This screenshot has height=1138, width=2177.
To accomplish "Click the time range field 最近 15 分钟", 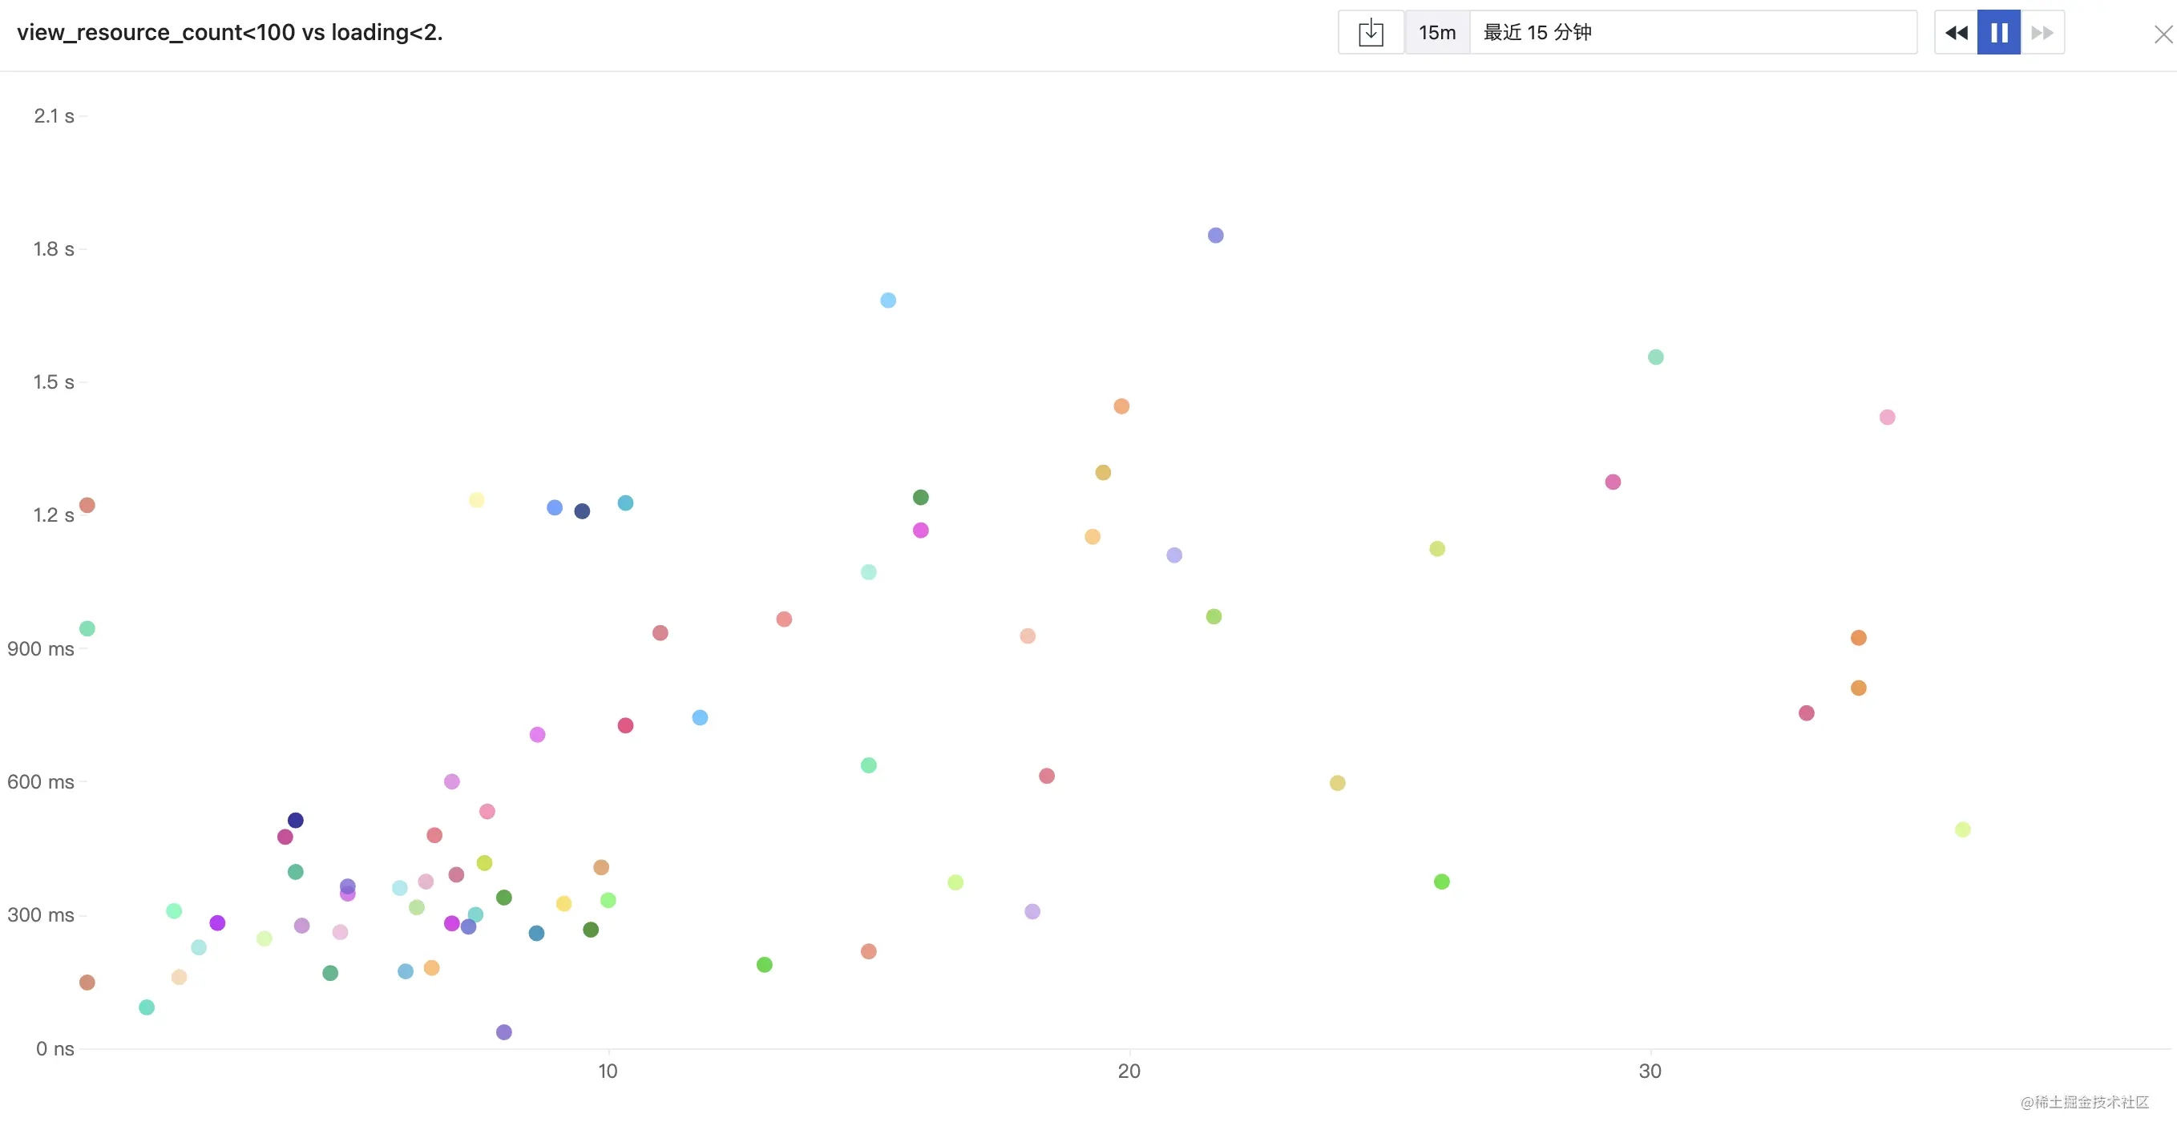I will tap(1694, 33).
